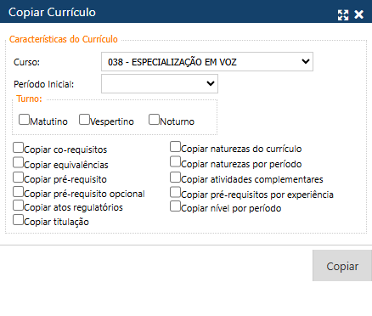Viewport: 372px width, 316px height.
Task: Close the Copiar Currículo dialog
Action: [x=358, y=14]
